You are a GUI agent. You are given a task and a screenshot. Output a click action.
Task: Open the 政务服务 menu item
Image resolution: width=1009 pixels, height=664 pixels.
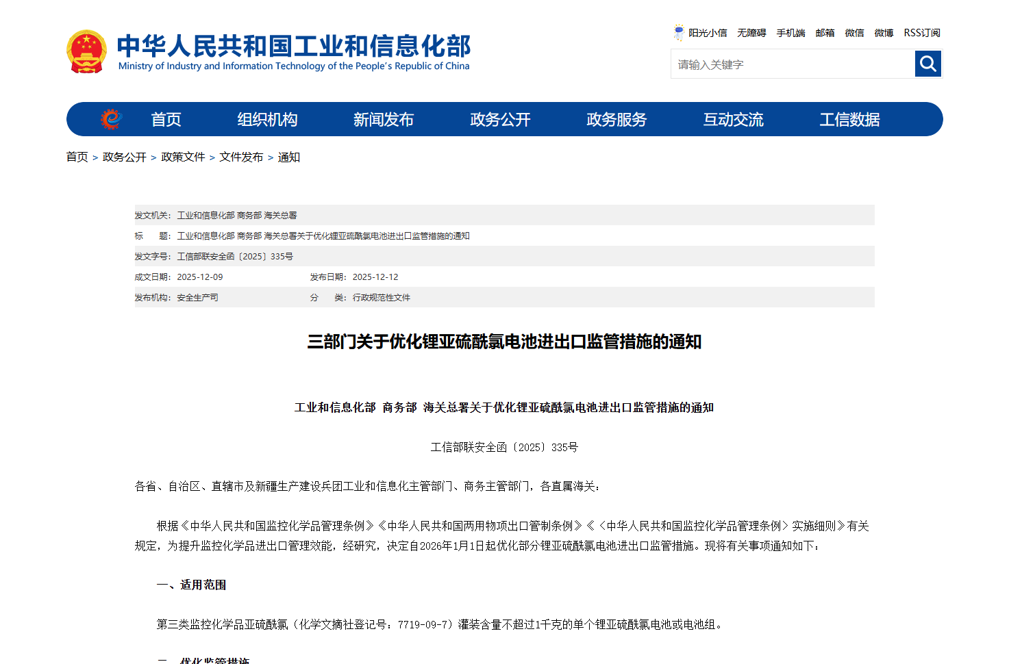616,120
